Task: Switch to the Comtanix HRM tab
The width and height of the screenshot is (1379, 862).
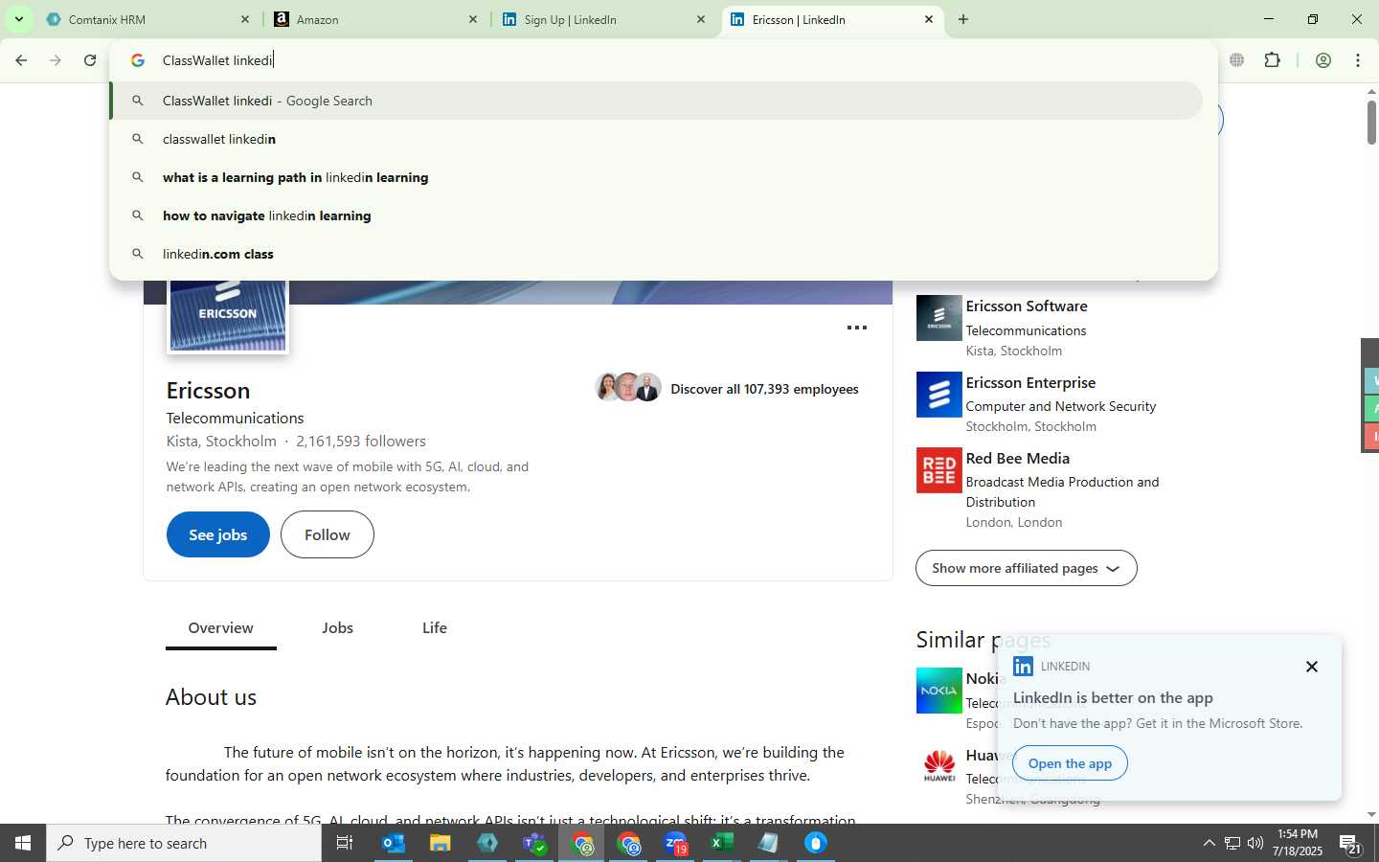Action: pyautogui.click(x=148, y=19)
